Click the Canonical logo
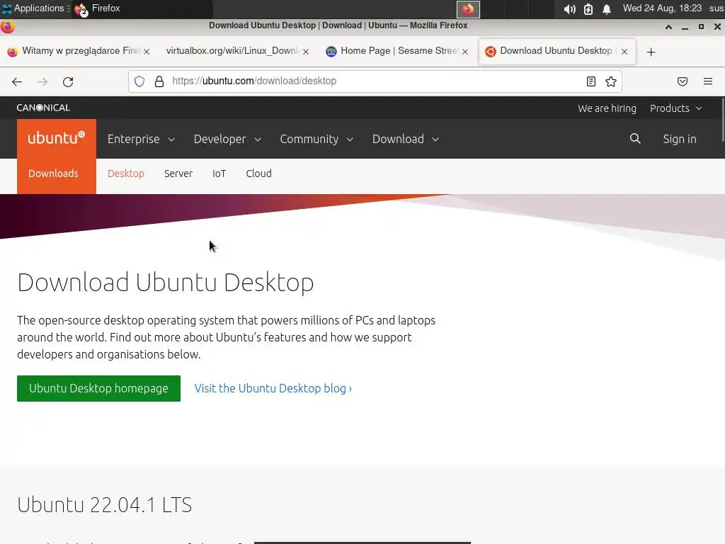Image resolution: width=725 pixels, height=544 pixels. pyautogui.click(x=43, y=108)
